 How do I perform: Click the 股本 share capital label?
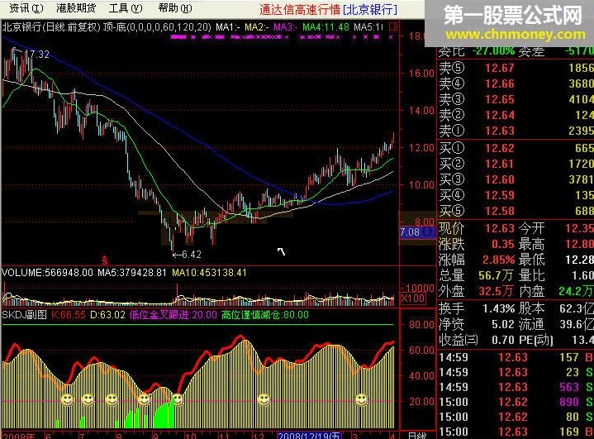click(531, 308)
